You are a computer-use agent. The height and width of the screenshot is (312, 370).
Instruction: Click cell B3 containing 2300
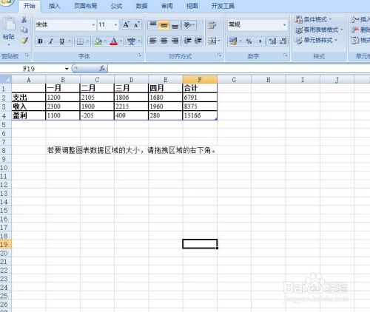(63, 106)
